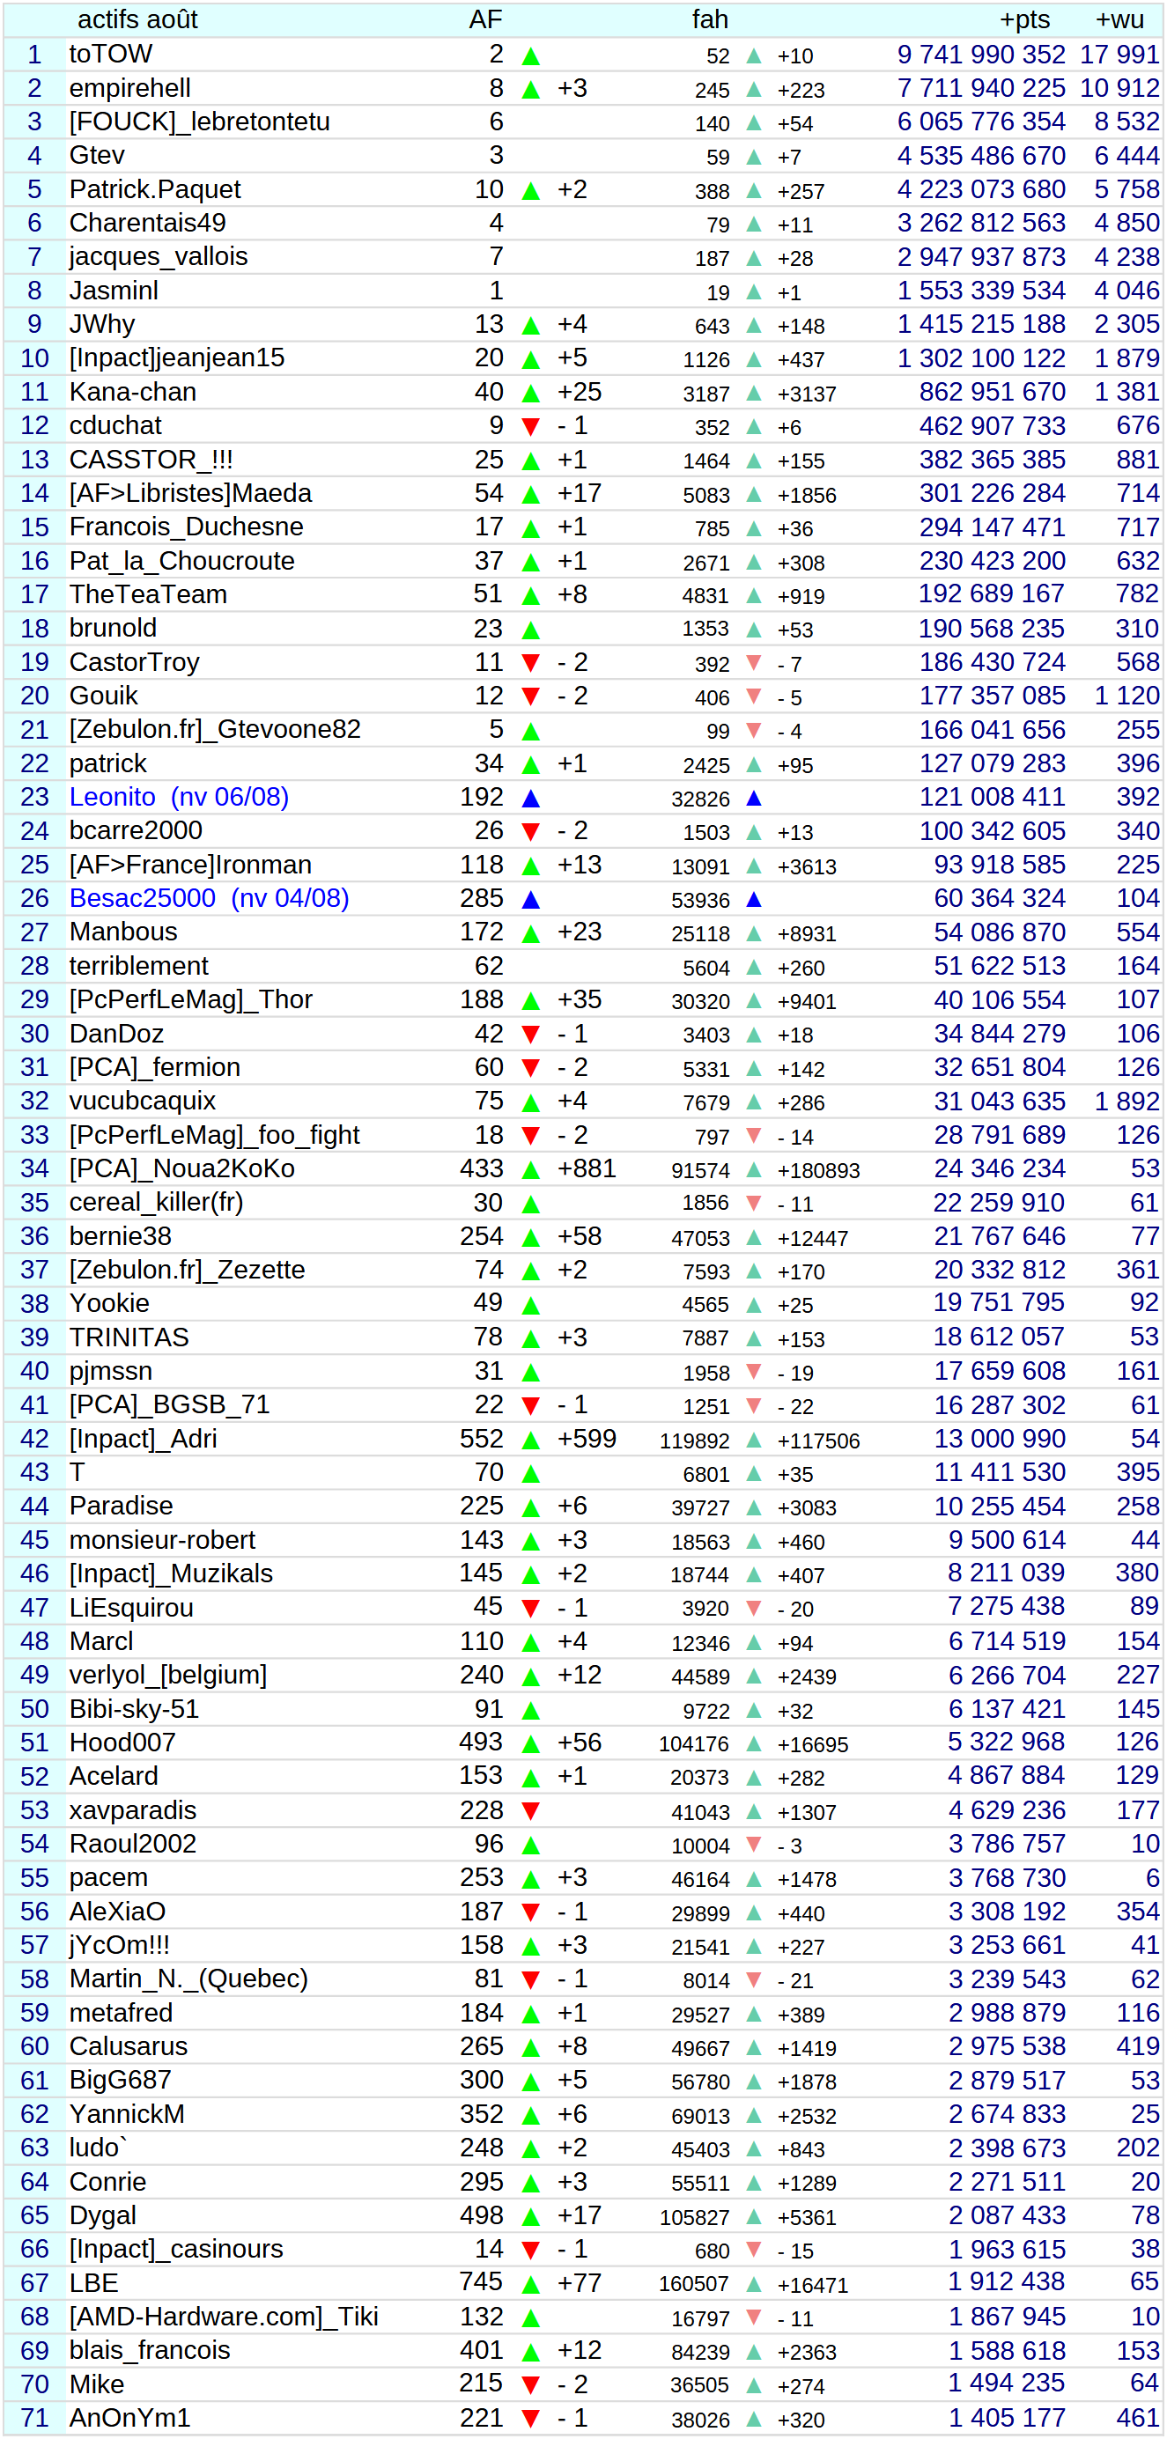Click blue triangle in Besac25000's fah column
1167x2439 pixels.
click(754, 900)
